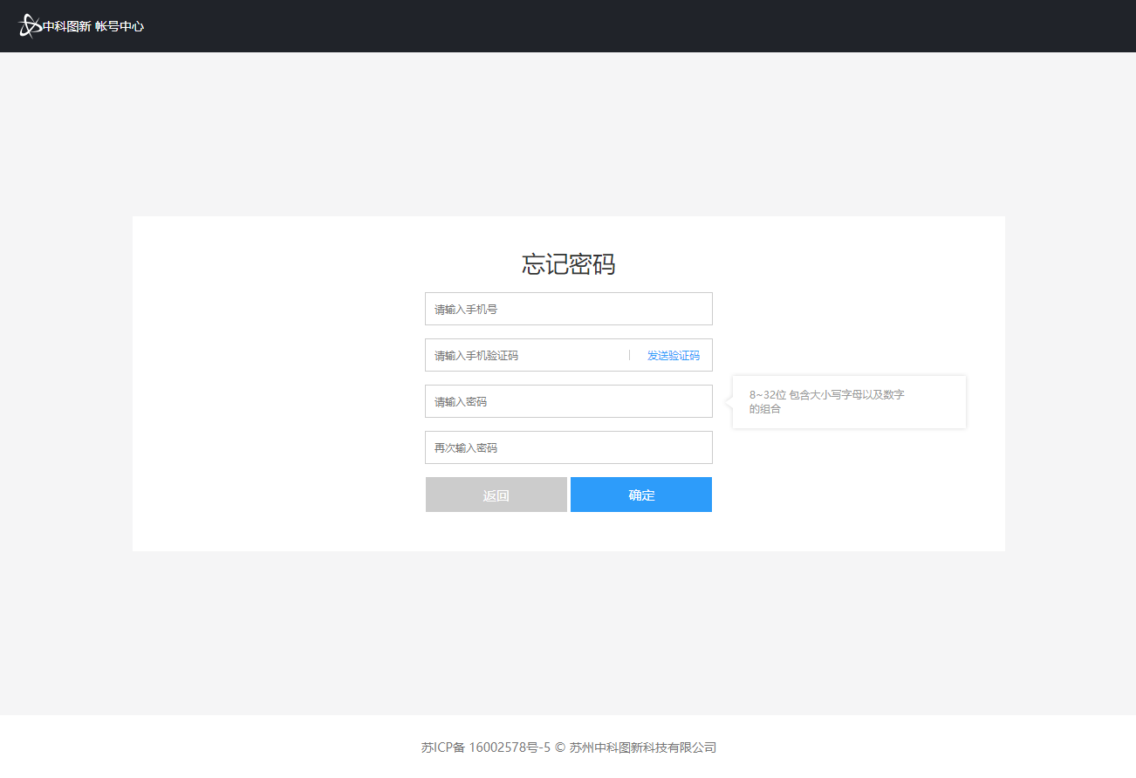This screenshot has width=1136, height=778.
Task: Focus the 请输入密码 password field
Action: [568, 401]
